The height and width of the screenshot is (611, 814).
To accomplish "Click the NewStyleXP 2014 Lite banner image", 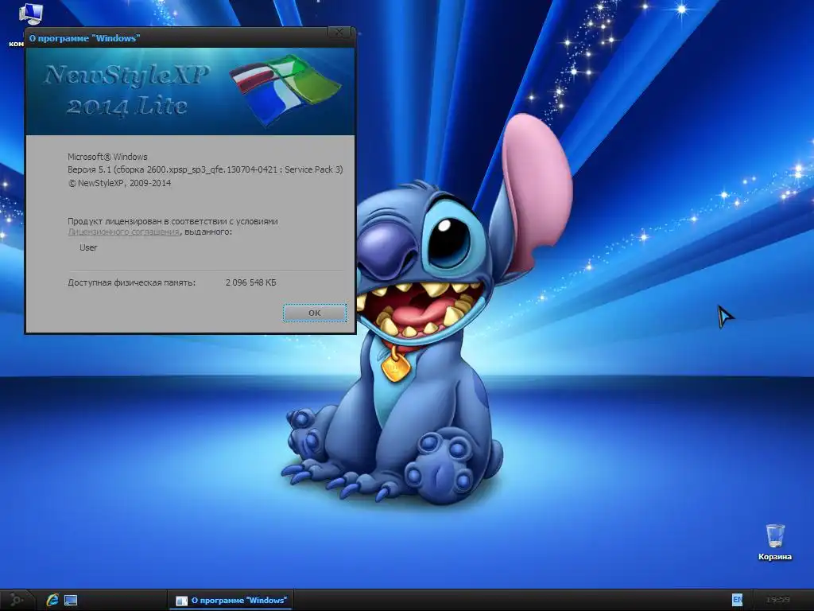I will [190, 91].
